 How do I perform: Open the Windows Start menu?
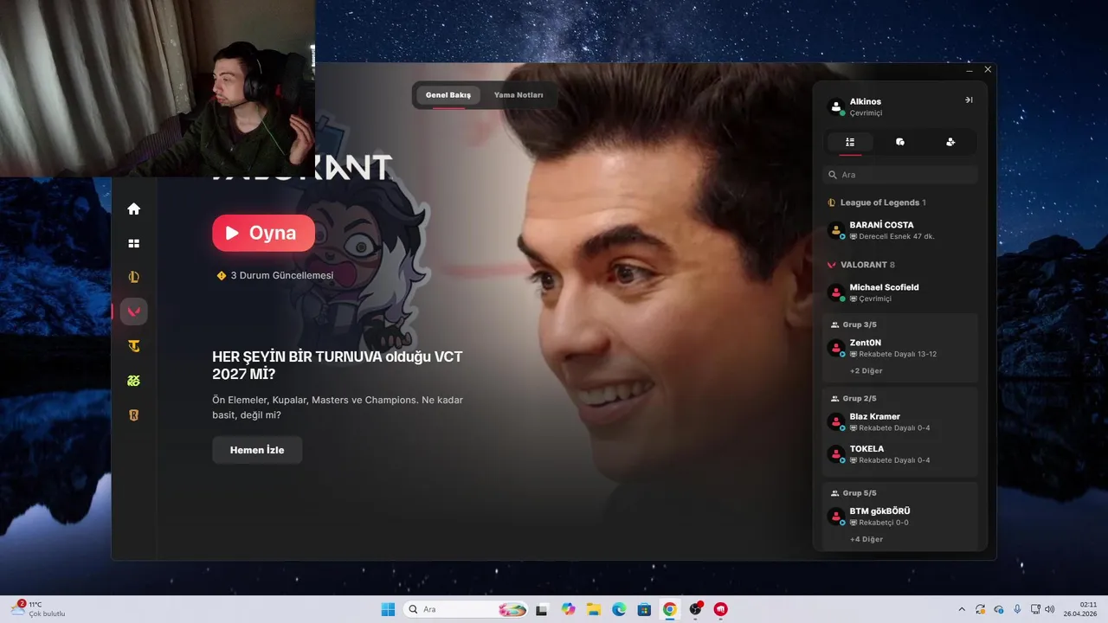[388, 609]
